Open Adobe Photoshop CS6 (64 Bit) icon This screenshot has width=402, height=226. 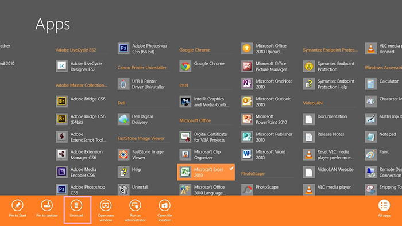123,48
